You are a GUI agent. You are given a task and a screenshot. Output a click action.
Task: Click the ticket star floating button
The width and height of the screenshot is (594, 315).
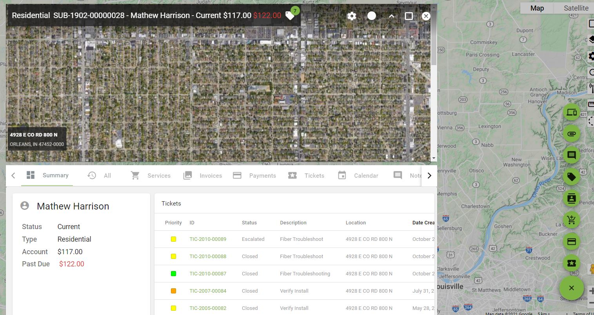pos(572,263)
